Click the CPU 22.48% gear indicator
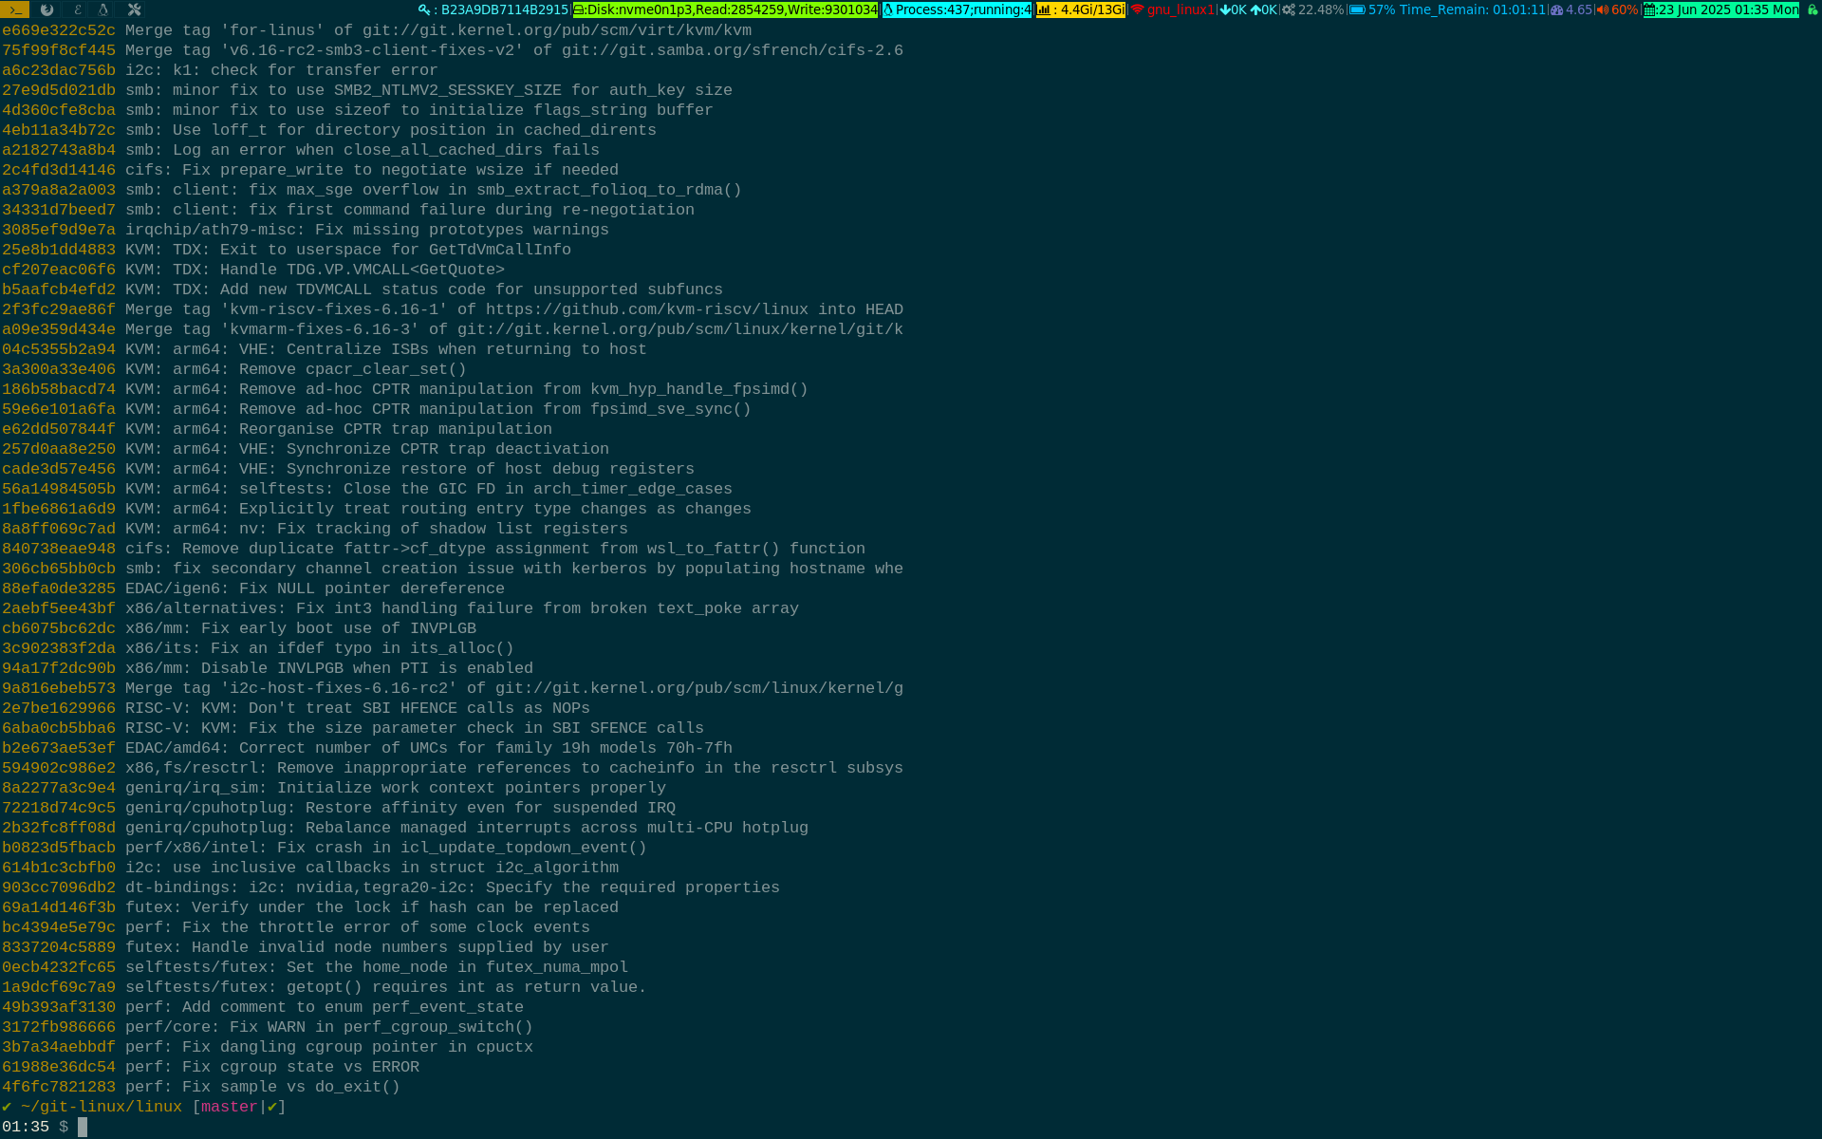This screenshot has height=1139, width=1822. pyautogui.click(x=1312, y=9)
